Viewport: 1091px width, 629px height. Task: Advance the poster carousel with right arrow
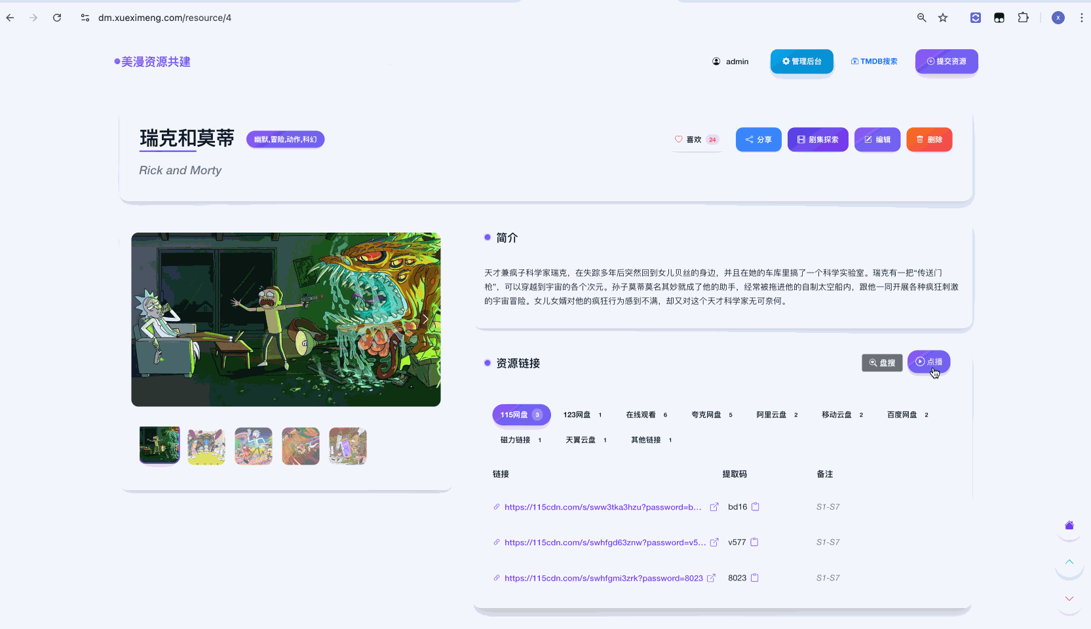[x=425, y=319]
